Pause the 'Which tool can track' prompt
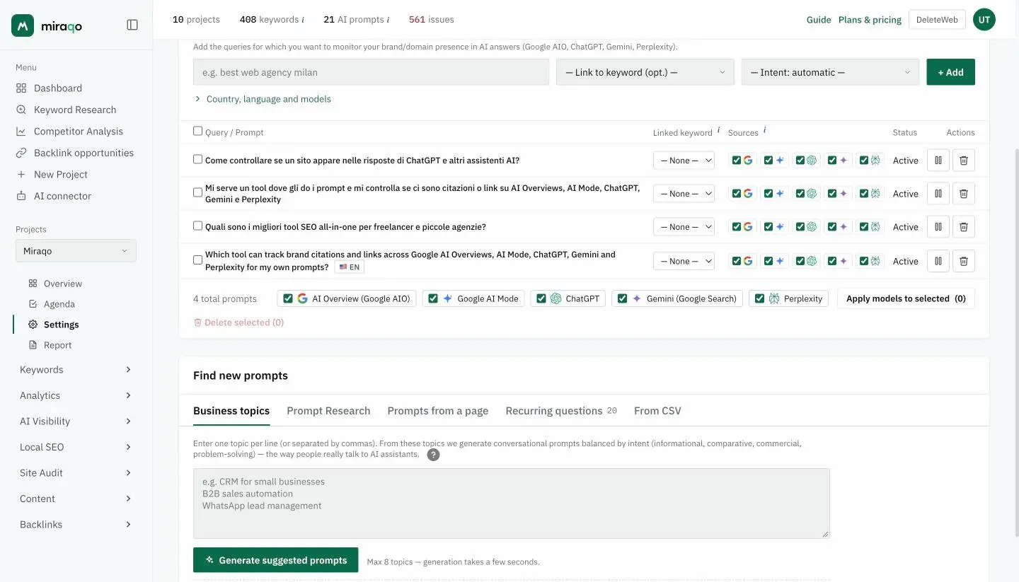1019x582 pixels. pos(938,261)
